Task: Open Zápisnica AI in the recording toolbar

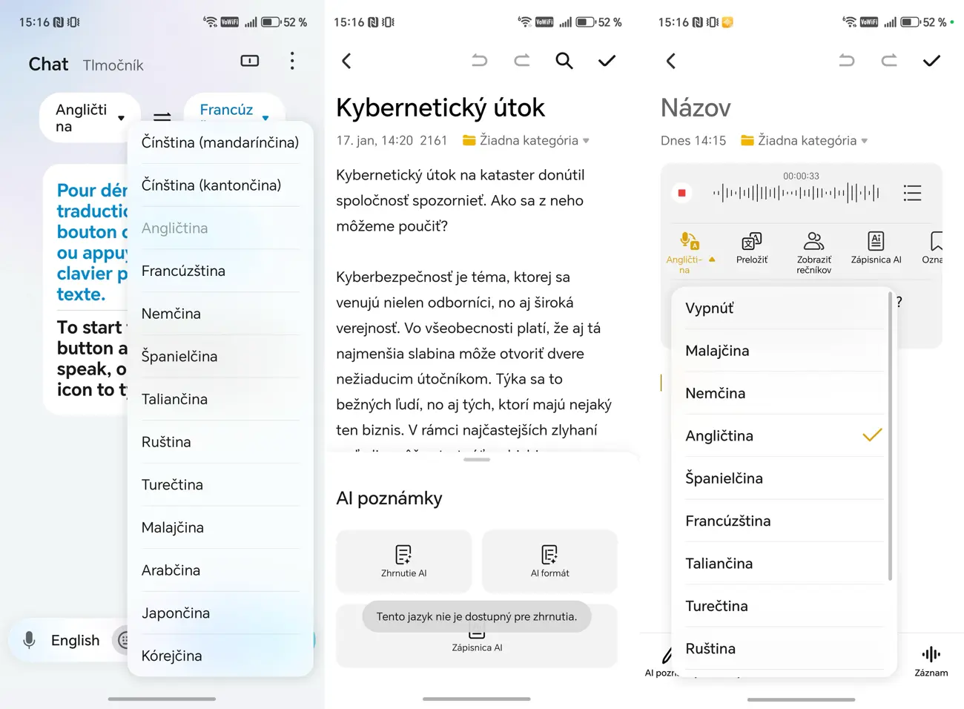Action: (x=876, y=247)
